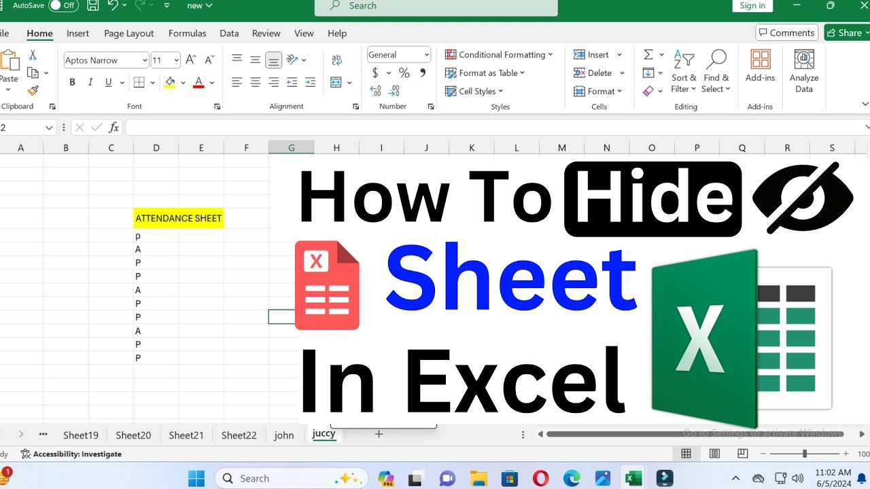Toggle Middle Align in Alignment group
The image size is (870, 489).
click(255, 60)
